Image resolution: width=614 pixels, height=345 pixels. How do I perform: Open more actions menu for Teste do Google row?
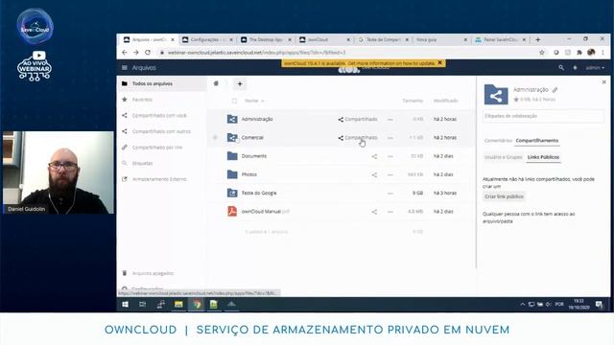(x=390, y=193)
